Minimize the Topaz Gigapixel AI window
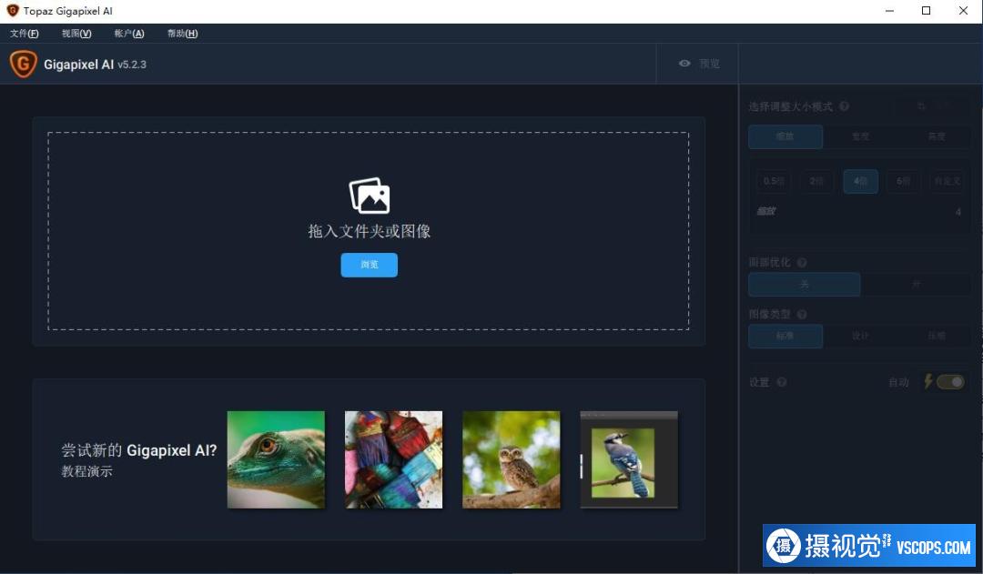Image resolution: width=983 pixels, height=574 pixels. [889, 11]
